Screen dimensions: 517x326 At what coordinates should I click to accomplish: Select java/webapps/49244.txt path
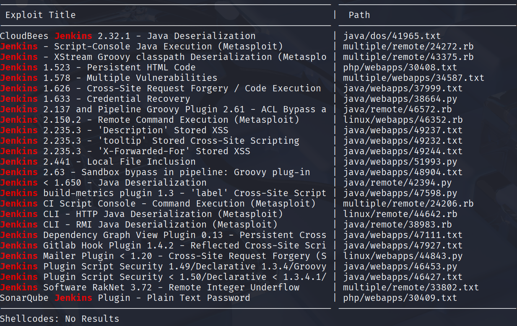[x=403, y=151]
